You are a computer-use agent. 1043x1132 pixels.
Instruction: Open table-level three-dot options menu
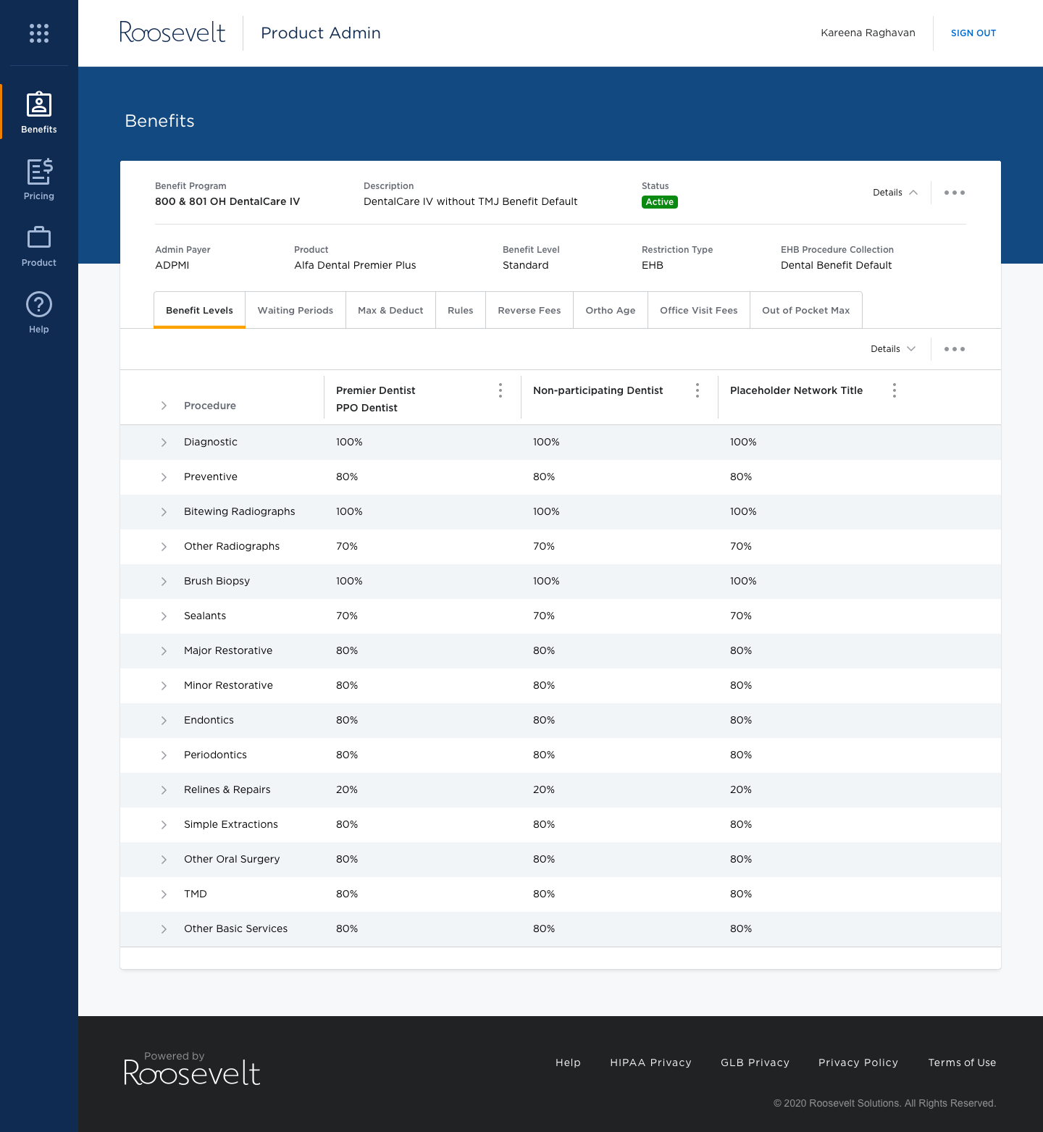click(x=954, y=349)
